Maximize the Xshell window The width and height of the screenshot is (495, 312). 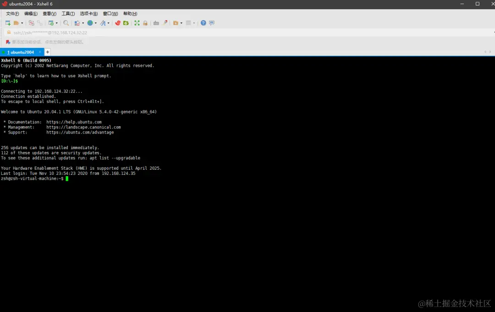tap(477, 4)
